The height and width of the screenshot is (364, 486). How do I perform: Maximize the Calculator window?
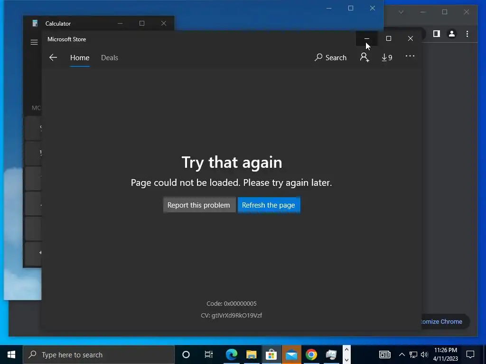(x=141, y=23)
